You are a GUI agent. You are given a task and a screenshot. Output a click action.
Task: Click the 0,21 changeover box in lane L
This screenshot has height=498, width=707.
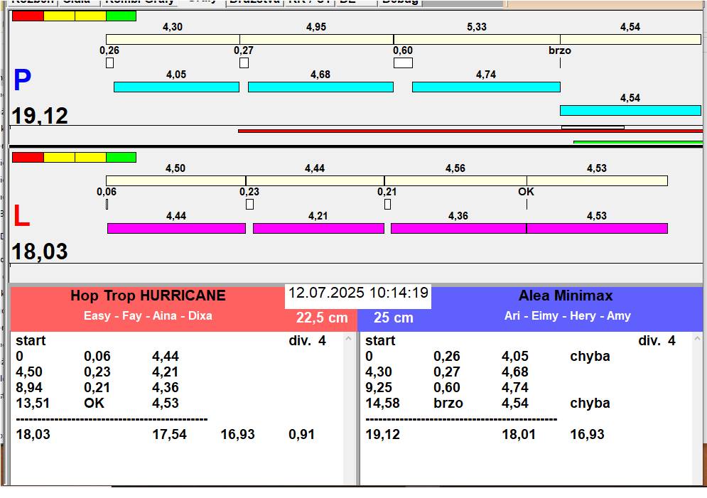tap(388, 204)
